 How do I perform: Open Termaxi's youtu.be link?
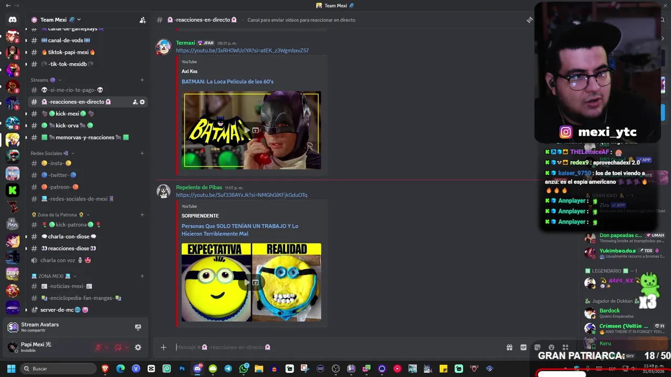click(242, 51)
